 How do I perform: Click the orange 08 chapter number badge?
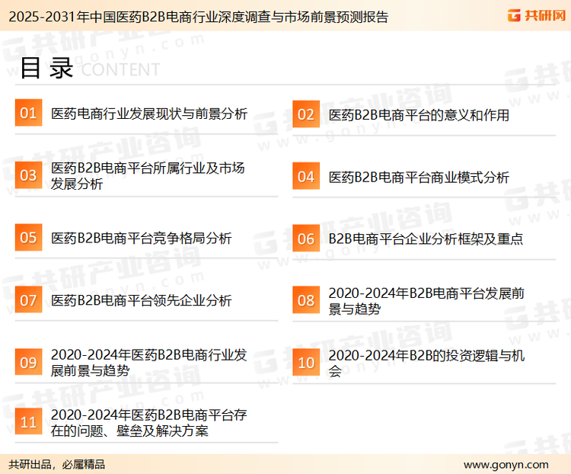pos(306,300)
